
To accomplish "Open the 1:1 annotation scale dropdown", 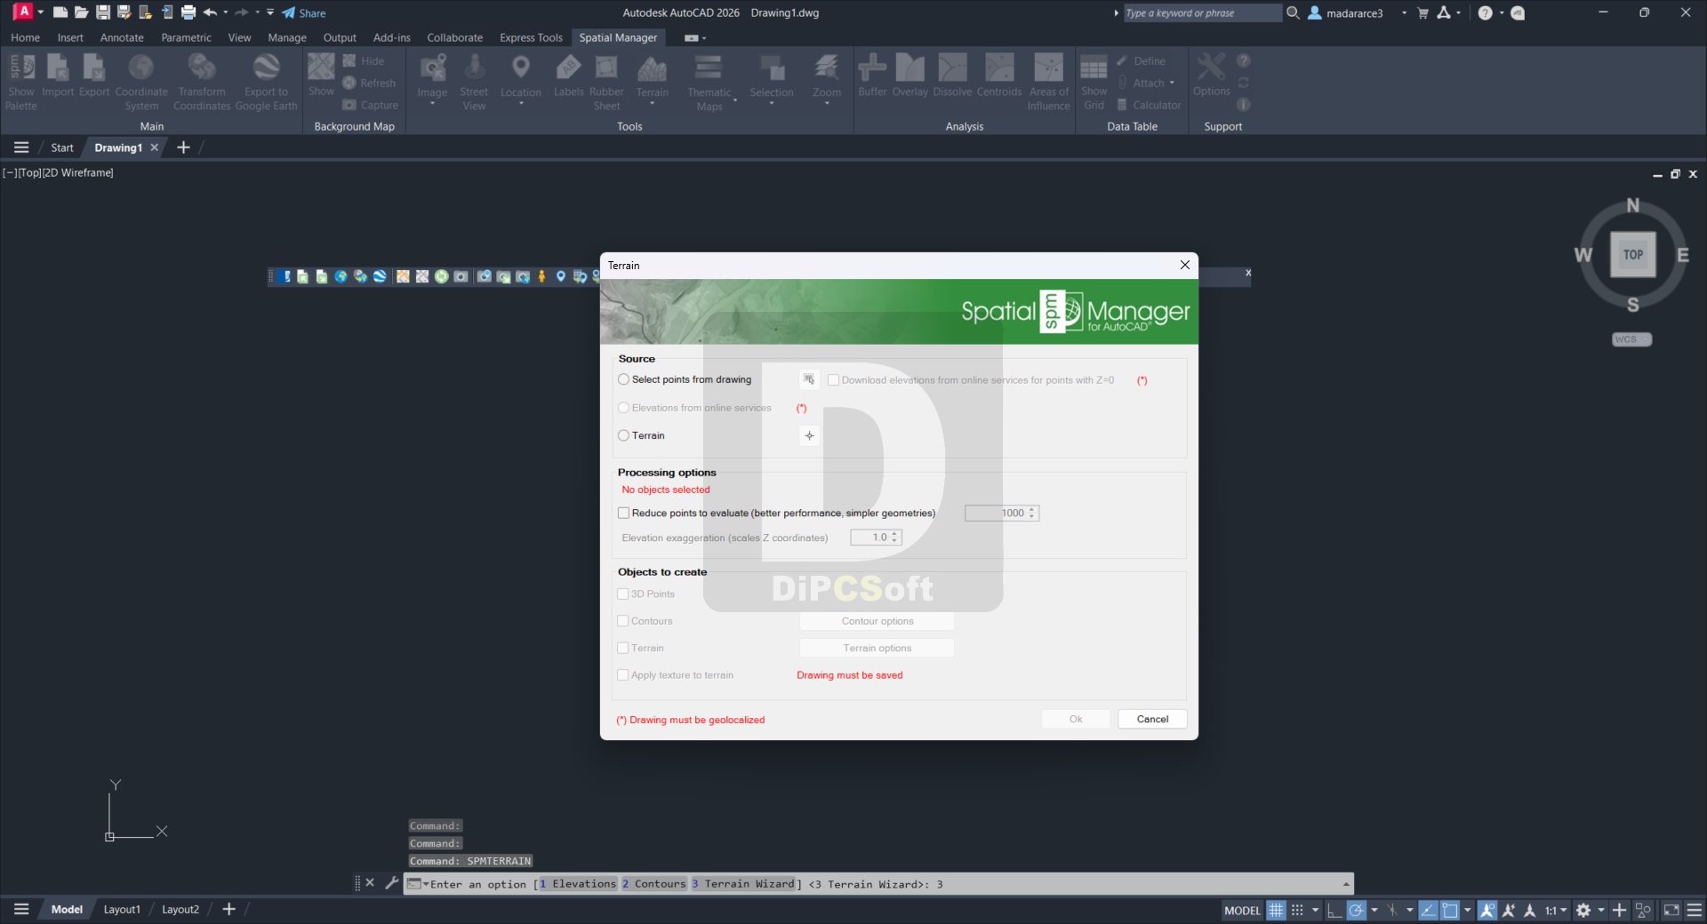I will [x=1555, y=910].
